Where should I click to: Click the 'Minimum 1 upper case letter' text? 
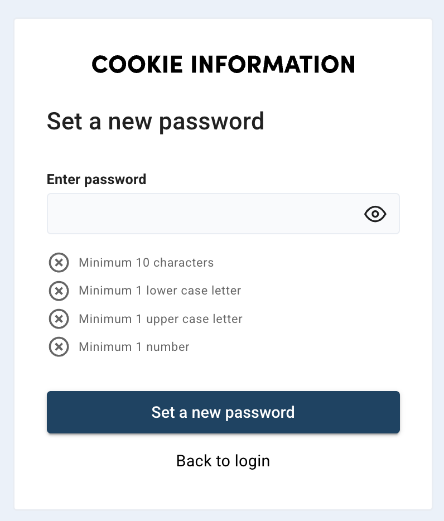161,319
